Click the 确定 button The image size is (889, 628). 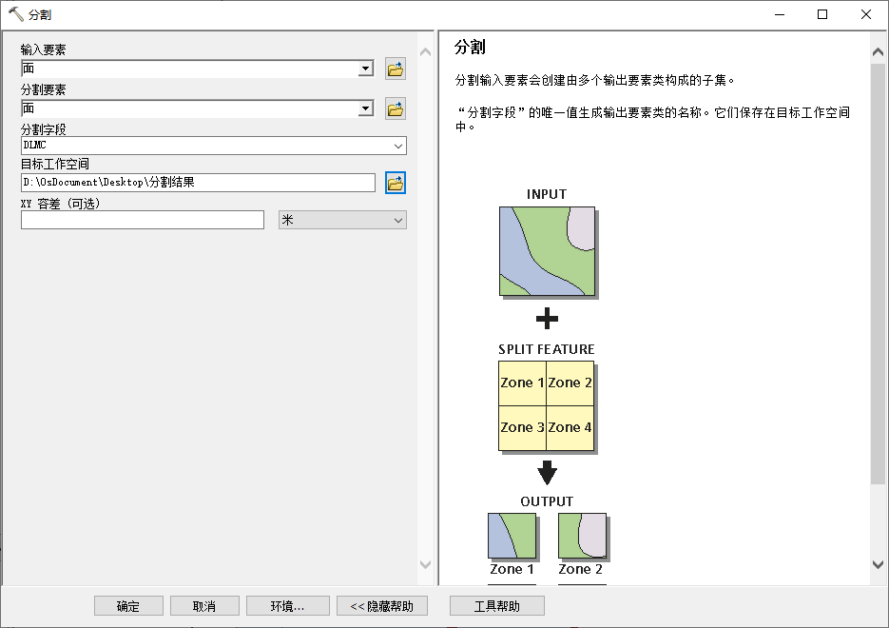[128, 606]
